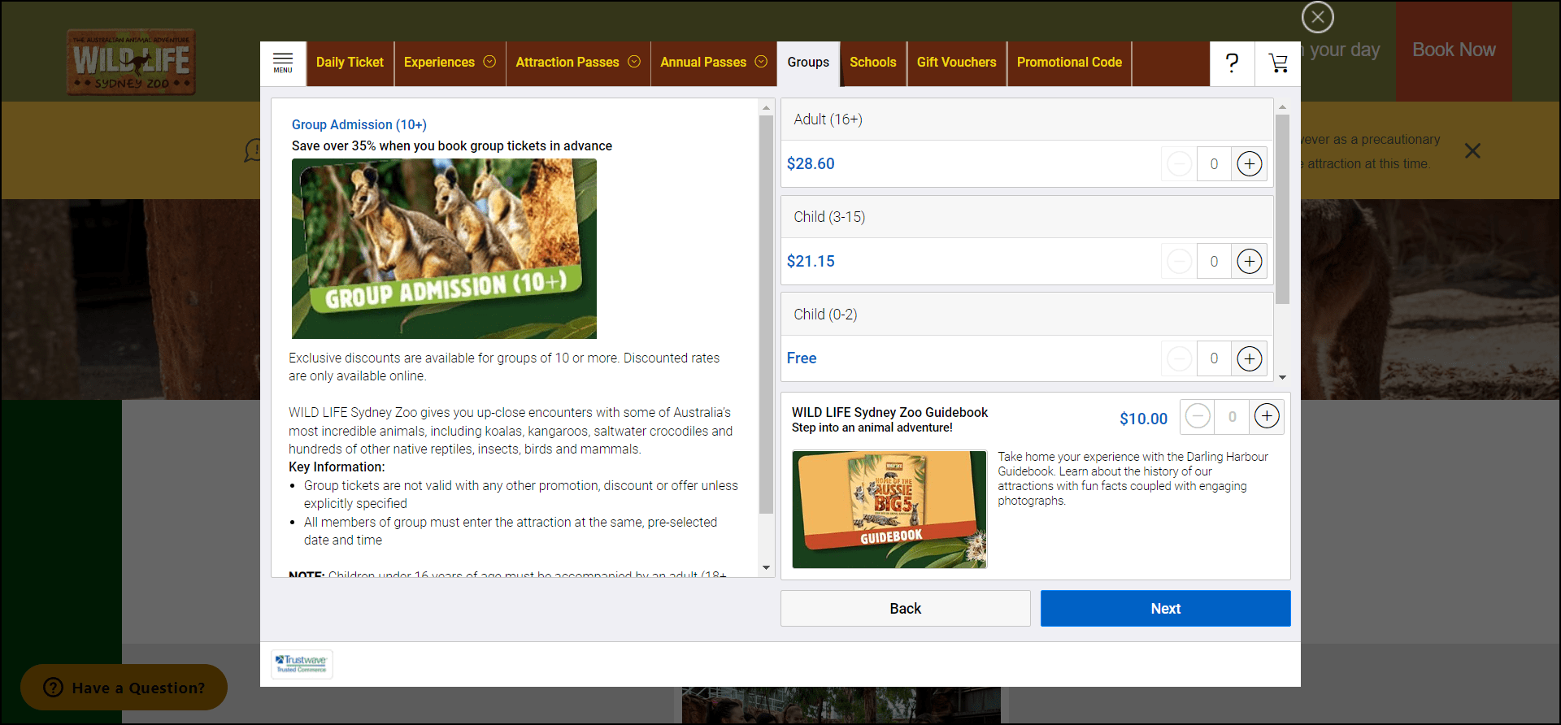The height and width of the screenshot is (725, 1561).
Task: Click the Back button
Action: [x=905, y=608]
